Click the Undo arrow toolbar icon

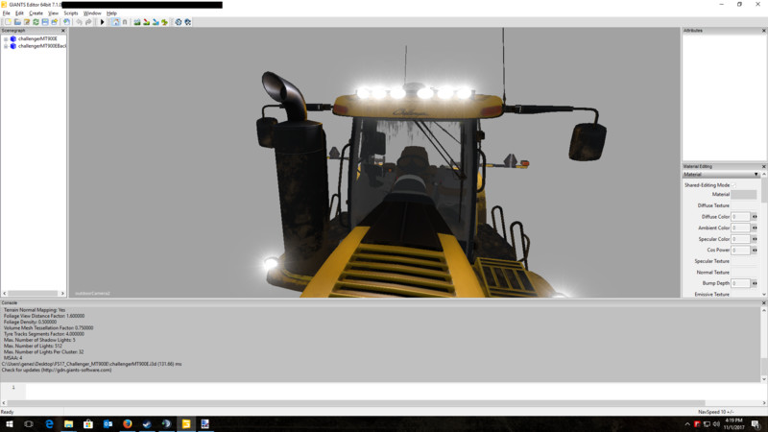point(79,22)
